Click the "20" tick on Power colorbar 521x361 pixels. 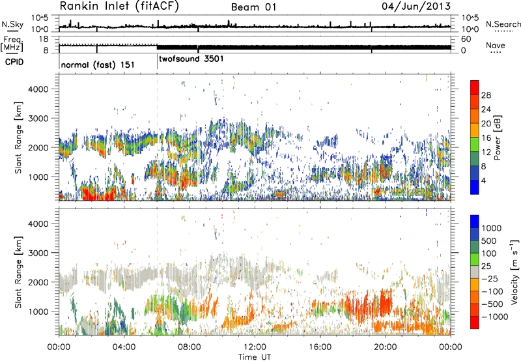pos(486,124)
